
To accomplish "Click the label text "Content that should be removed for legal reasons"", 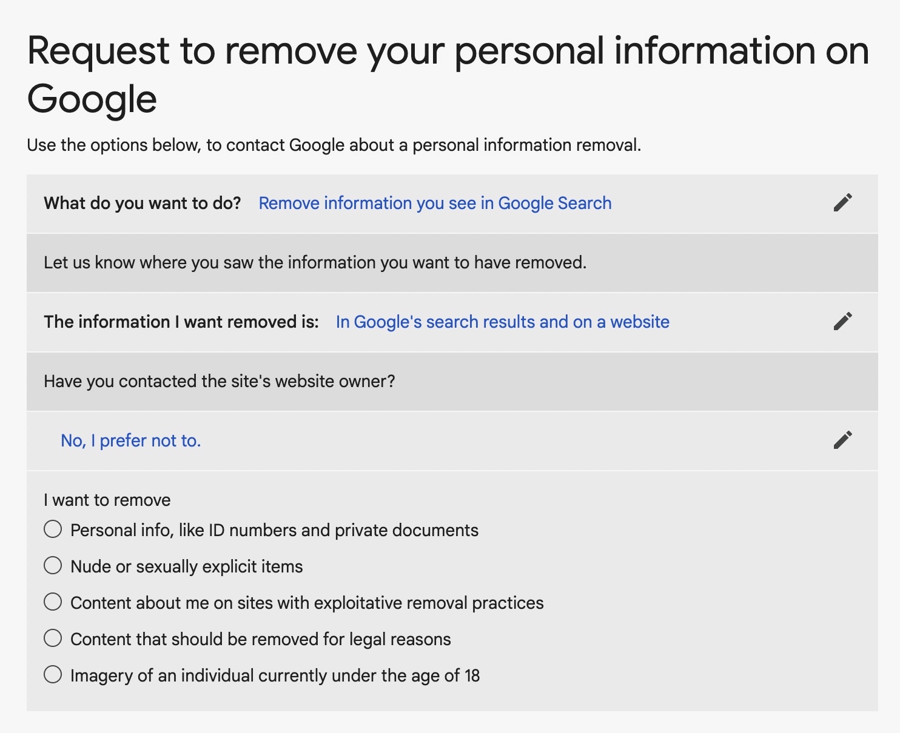I will 261,638.
